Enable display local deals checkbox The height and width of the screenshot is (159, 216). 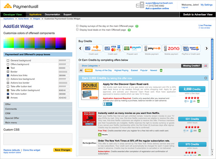click(x=77, y=30)
